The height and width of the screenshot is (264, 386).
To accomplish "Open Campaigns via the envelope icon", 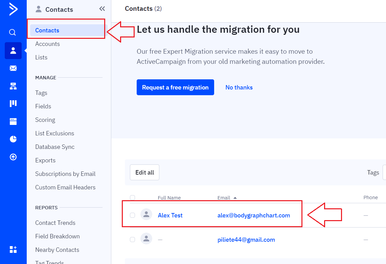I will point(13,68).
